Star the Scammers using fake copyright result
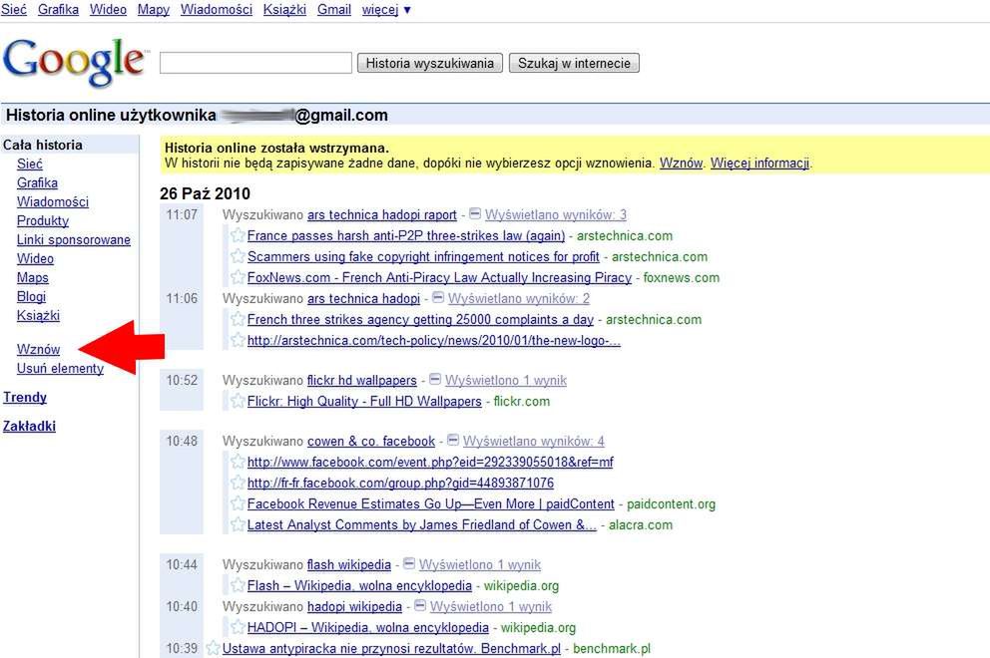The width and height of the screenshot is (990, 658). pyautogui.click(x=238, y=256)
